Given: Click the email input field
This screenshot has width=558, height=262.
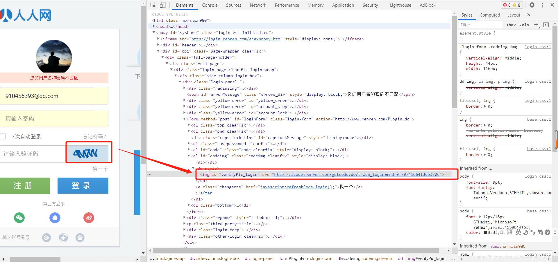Looking at the screenshot, I should [x=54, y=96].
